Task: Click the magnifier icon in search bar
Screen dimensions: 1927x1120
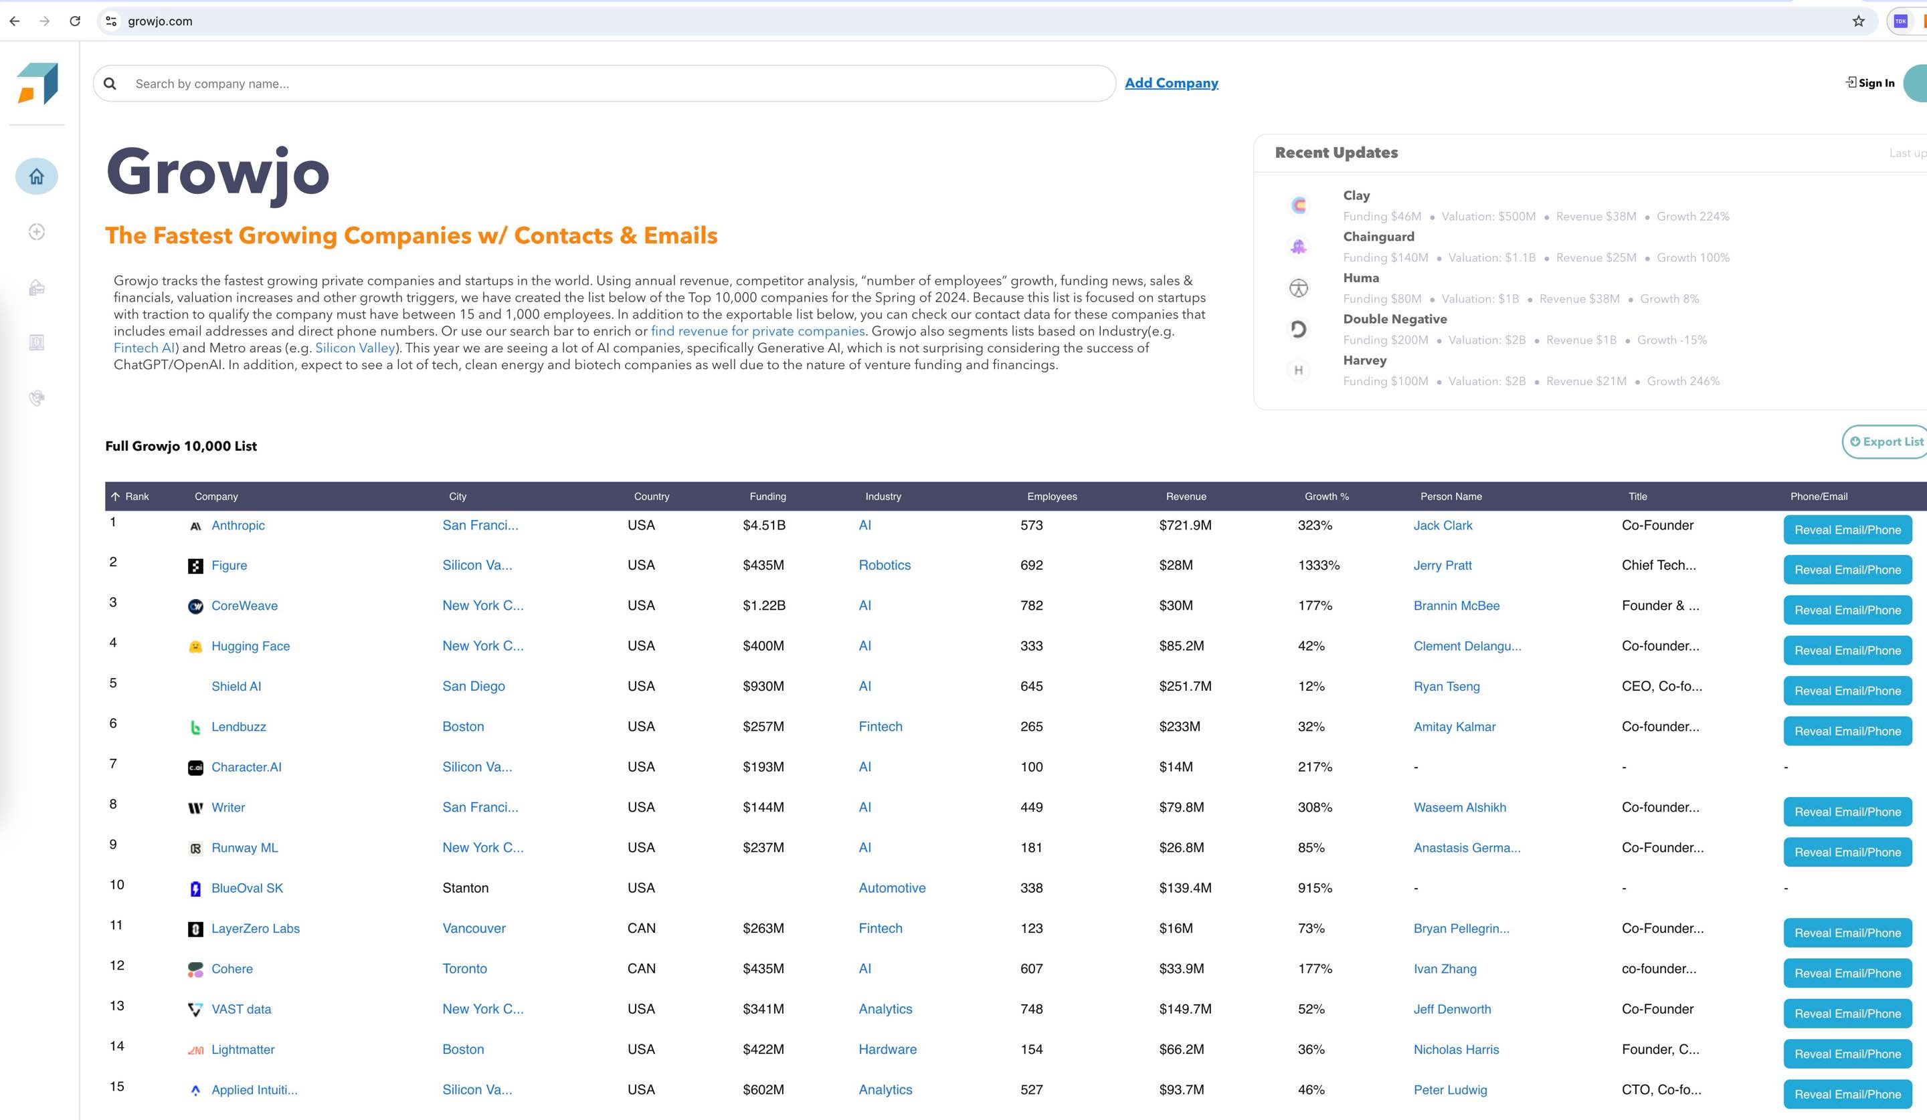Action: point(110,84)
